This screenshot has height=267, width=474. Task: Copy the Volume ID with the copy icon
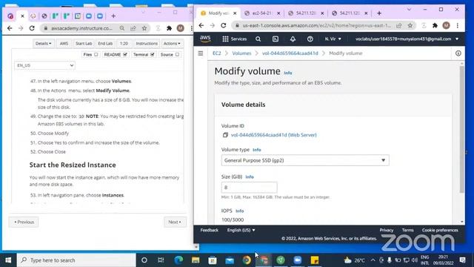[225, 135]
